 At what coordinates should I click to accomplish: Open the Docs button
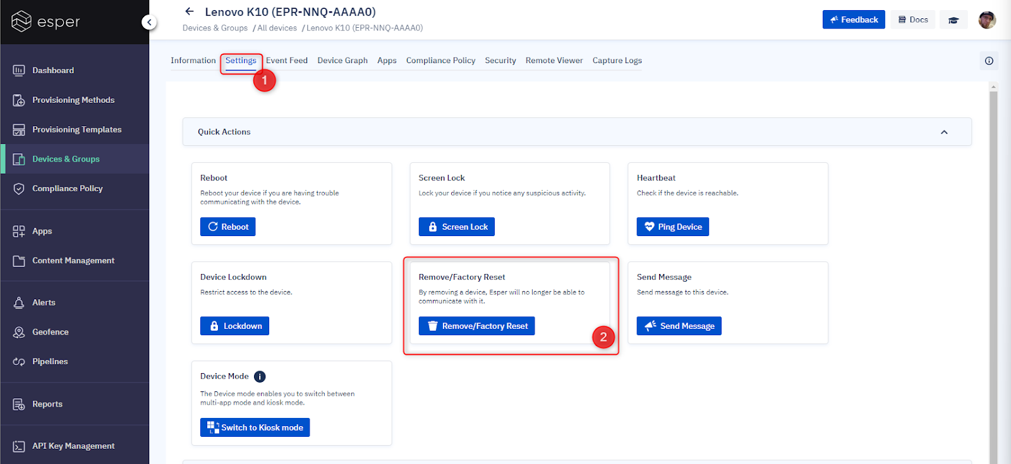913,20
